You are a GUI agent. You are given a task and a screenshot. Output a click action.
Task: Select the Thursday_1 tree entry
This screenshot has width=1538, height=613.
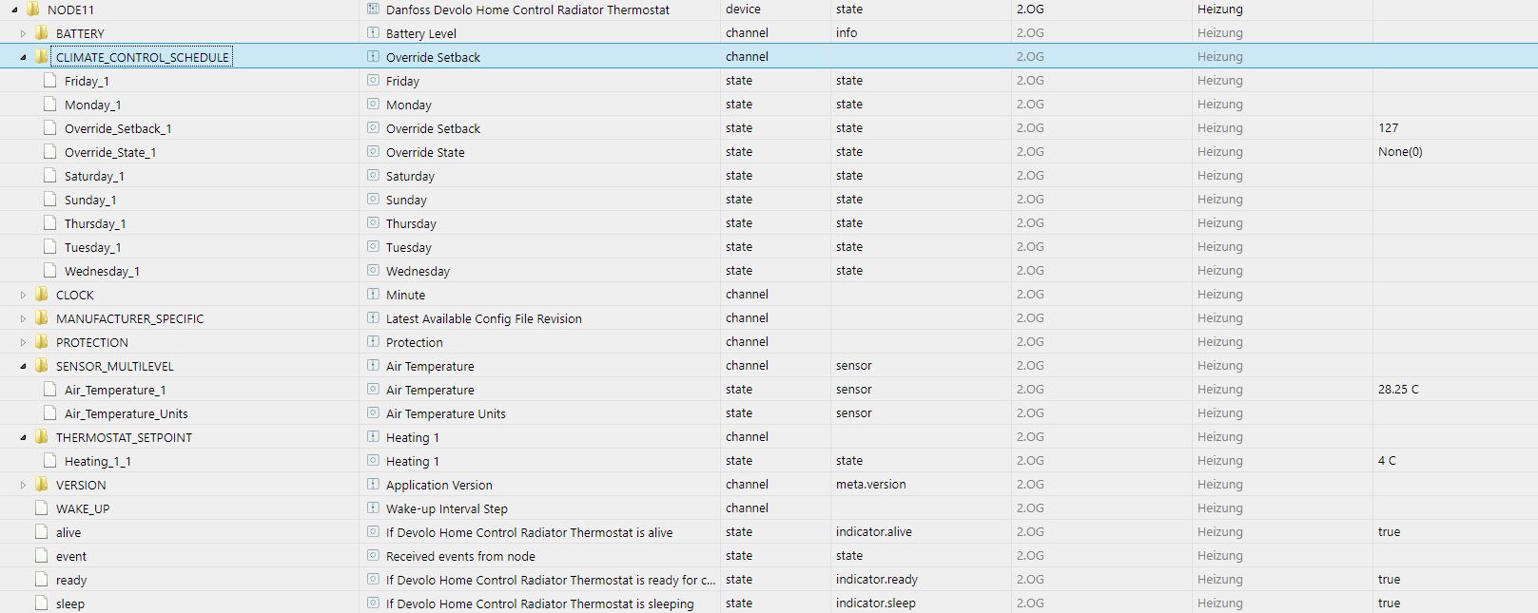[95, 223]
